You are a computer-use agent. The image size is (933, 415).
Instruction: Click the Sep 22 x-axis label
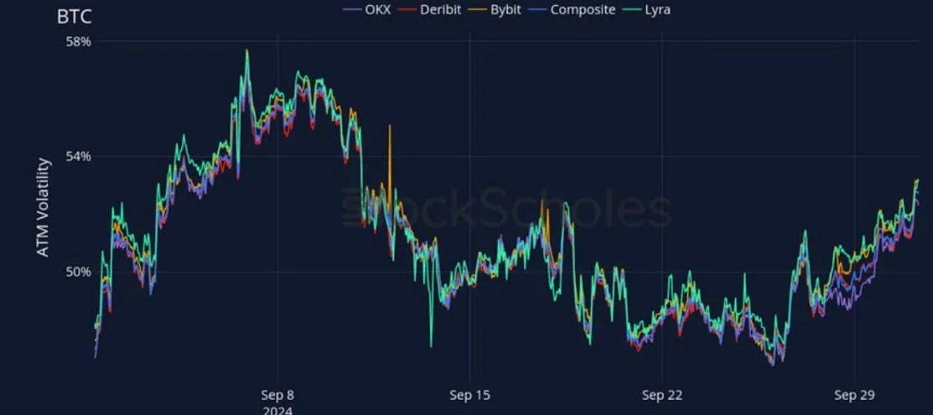(x=662, y=396)
